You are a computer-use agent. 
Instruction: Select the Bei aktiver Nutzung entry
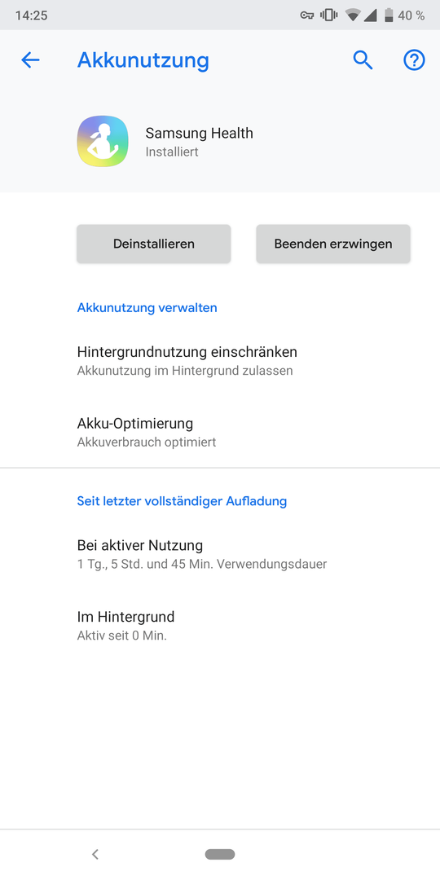coord(220,554)
